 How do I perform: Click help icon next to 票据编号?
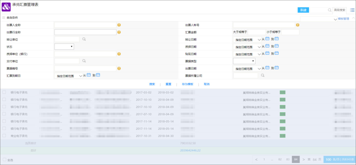pyautogui.click(x=119, y=68)
